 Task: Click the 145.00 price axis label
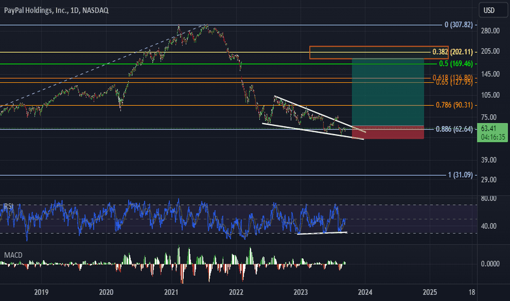[490, 74]
